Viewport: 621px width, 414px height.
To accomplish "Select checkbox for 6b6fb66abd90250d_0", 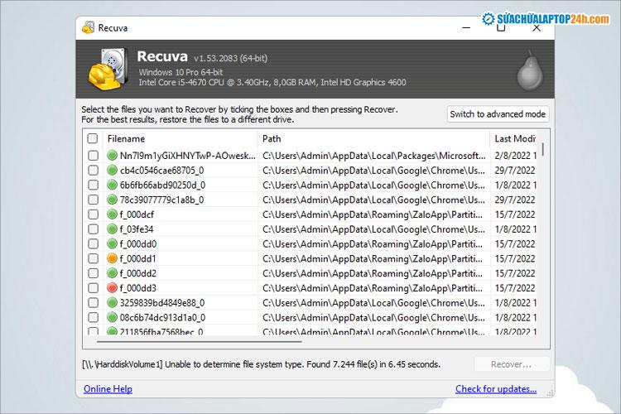I will 93,185.
